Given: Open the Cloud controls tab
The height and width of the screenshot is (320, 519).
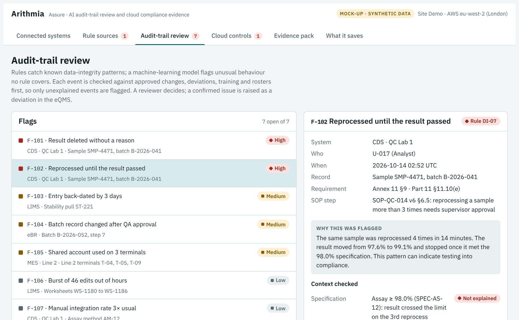Looking at the screenshot, I should click(x=236, y=36).
